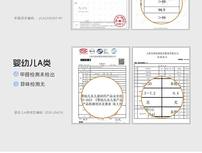
Task: Click the QR code on the test report
Action: pyautogui.click(x=121, y=61)
